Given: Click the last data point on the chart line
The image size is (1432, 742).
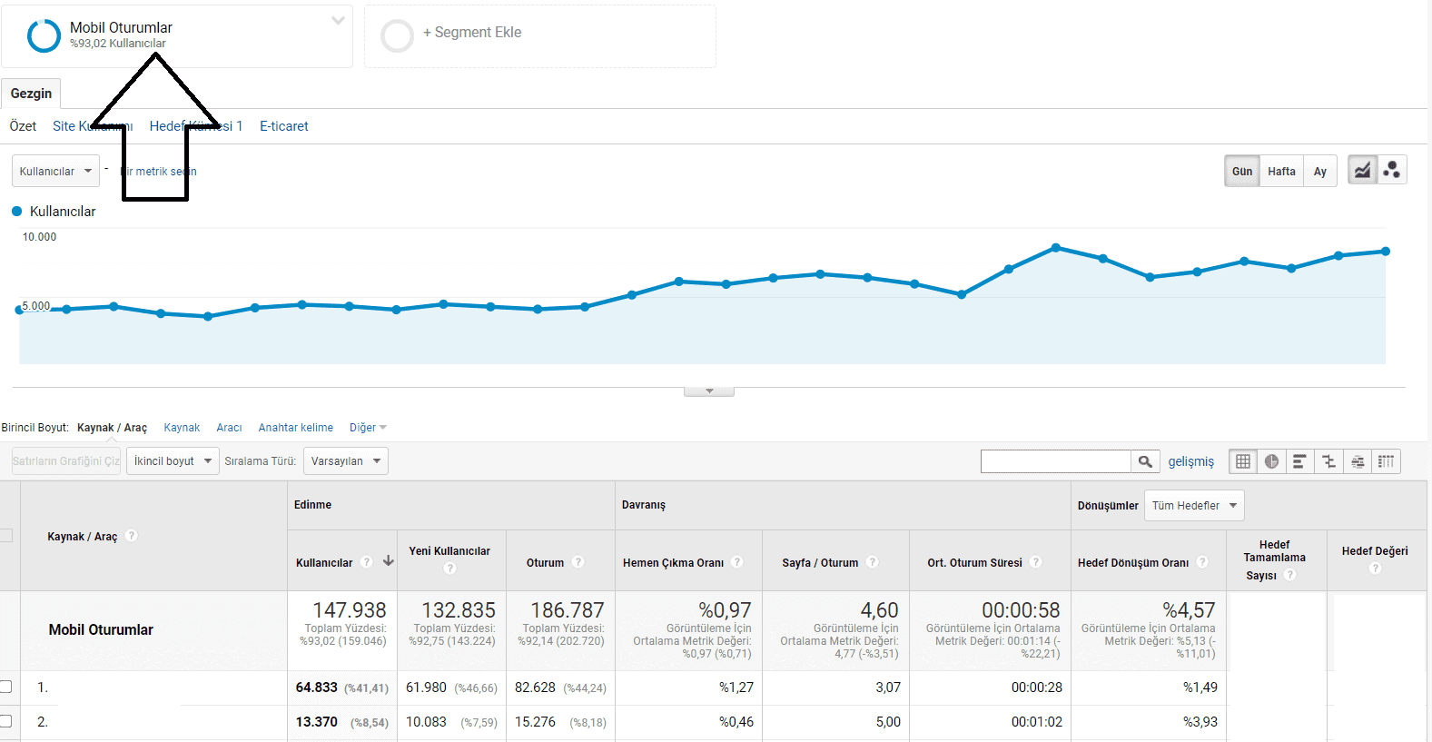Looking at the screenshot, I should pyautogui.click(x=1386, y=252).
